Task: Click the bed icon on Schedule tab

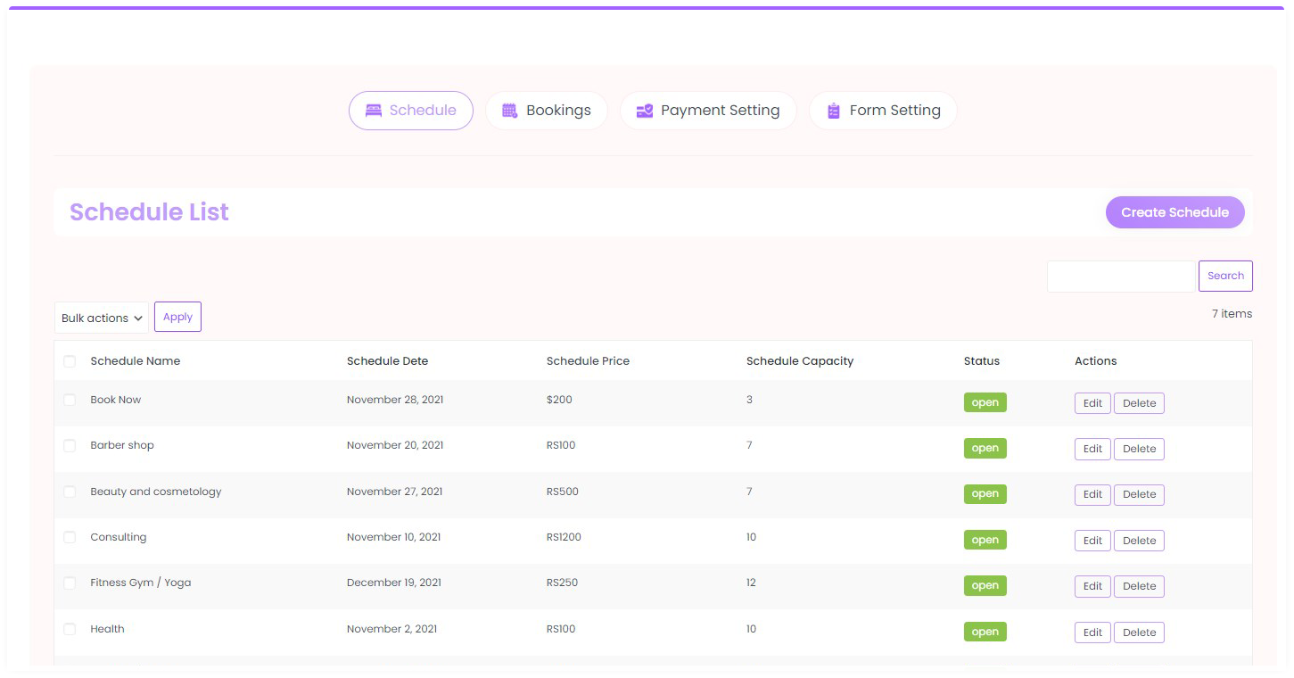Action: click(374, 111)
